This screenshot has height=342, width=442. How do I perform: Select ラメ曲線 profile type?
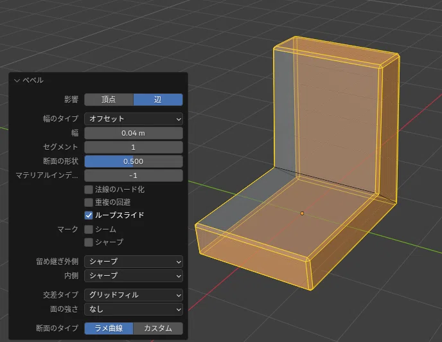pos(109,328)
